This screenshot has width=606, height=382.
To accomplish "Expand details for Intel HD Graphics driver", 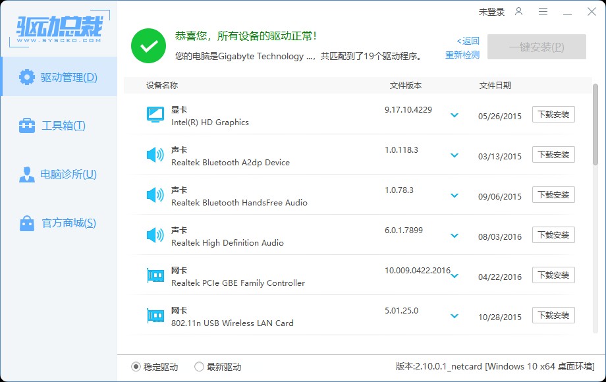I will pos(454,114).
